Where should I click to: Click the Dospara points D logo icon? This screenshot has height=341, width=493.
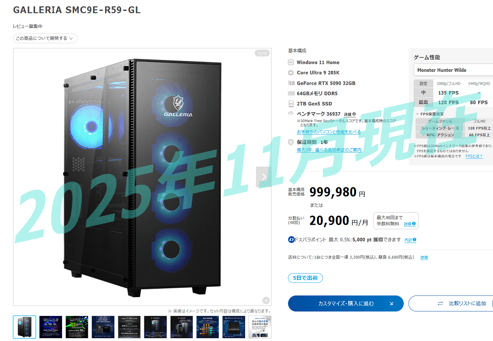coord(291,240)
